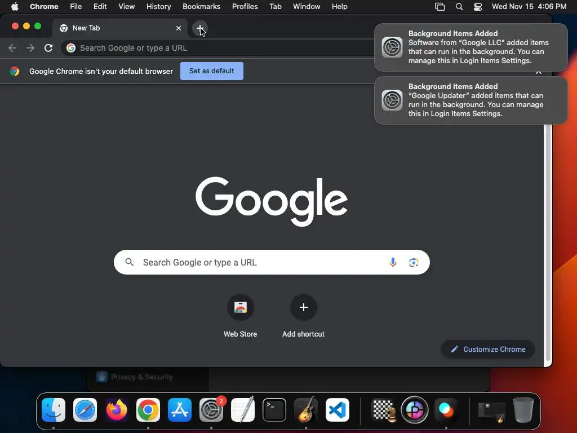Open the minimized window thumbnail in Dock
This screenshot has width=577, height=433.
(x=491, y=412)
